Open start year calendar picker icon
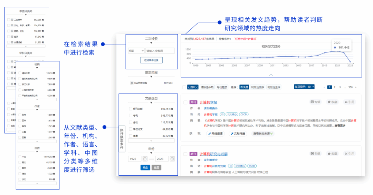The height and width of the screenshot is (195, 373). tap(145, 159)
